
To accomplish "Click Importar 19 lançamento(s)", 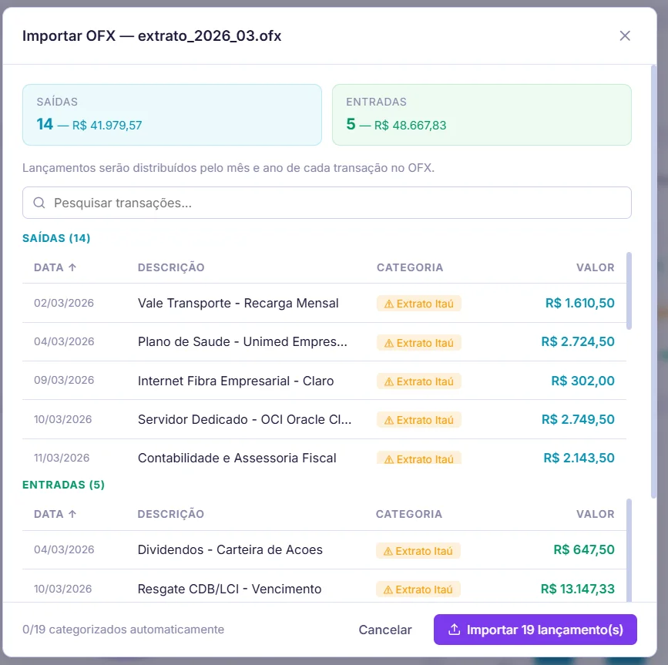I will (535, 630).
